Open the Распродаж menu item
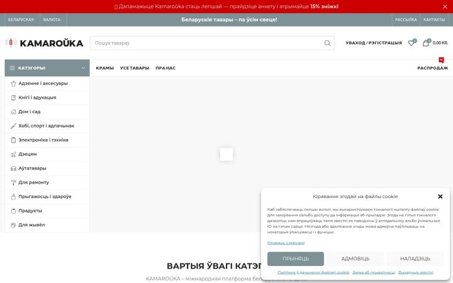 click(x=432, y=68)
